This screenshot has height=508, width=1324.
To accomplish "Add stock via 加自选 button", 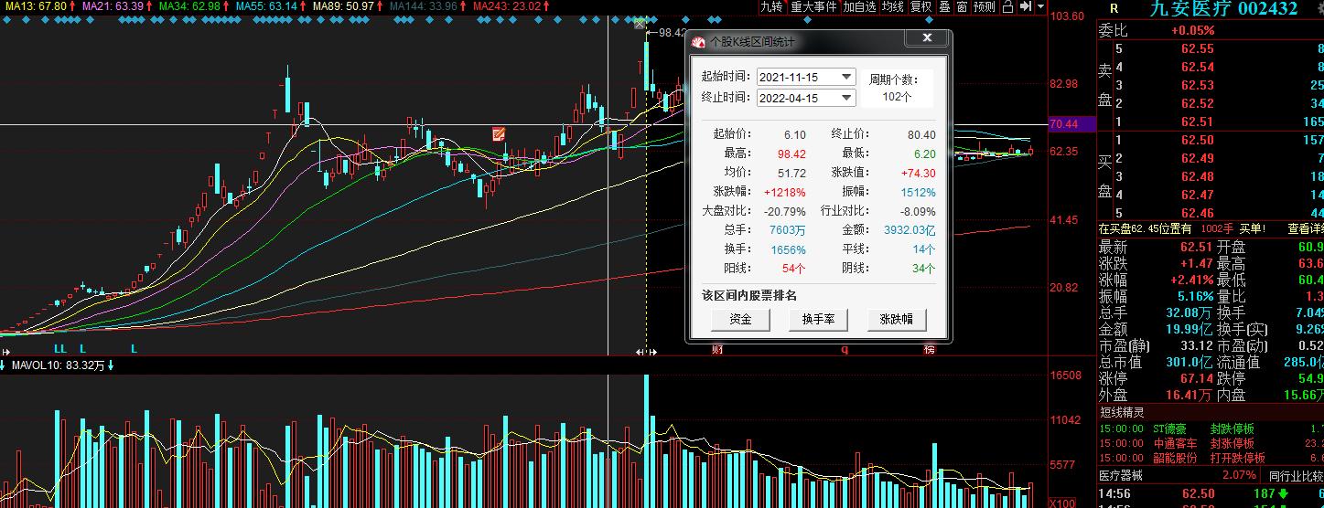I will [x=859, y=6].
